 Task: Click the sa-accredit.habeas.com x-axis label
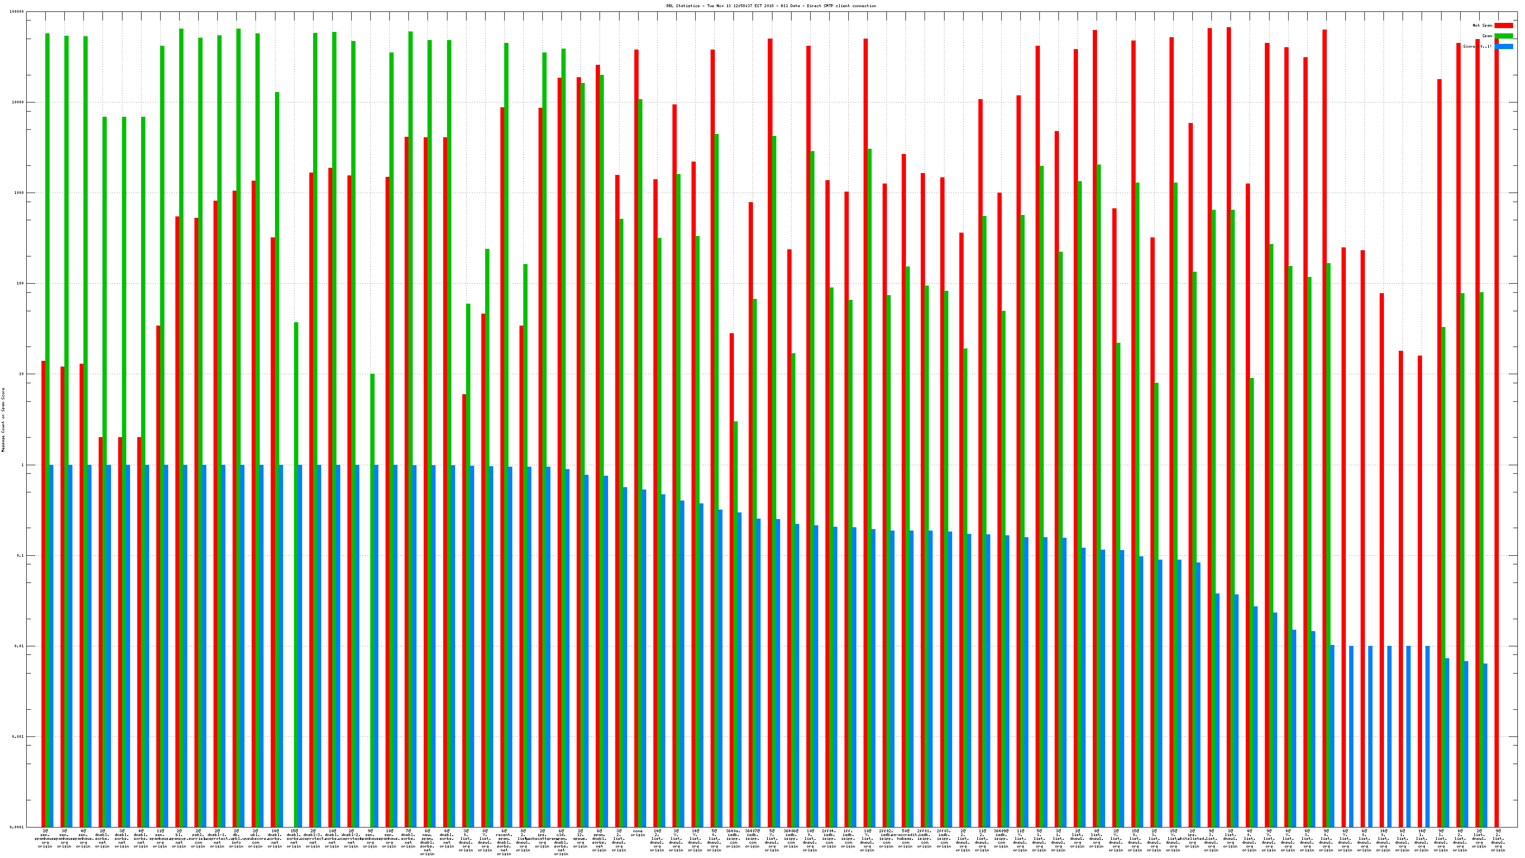coord(905,838)
